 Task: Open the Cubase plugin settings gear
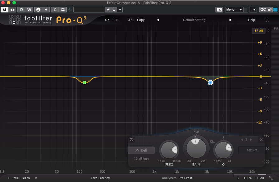pos(63,10)
